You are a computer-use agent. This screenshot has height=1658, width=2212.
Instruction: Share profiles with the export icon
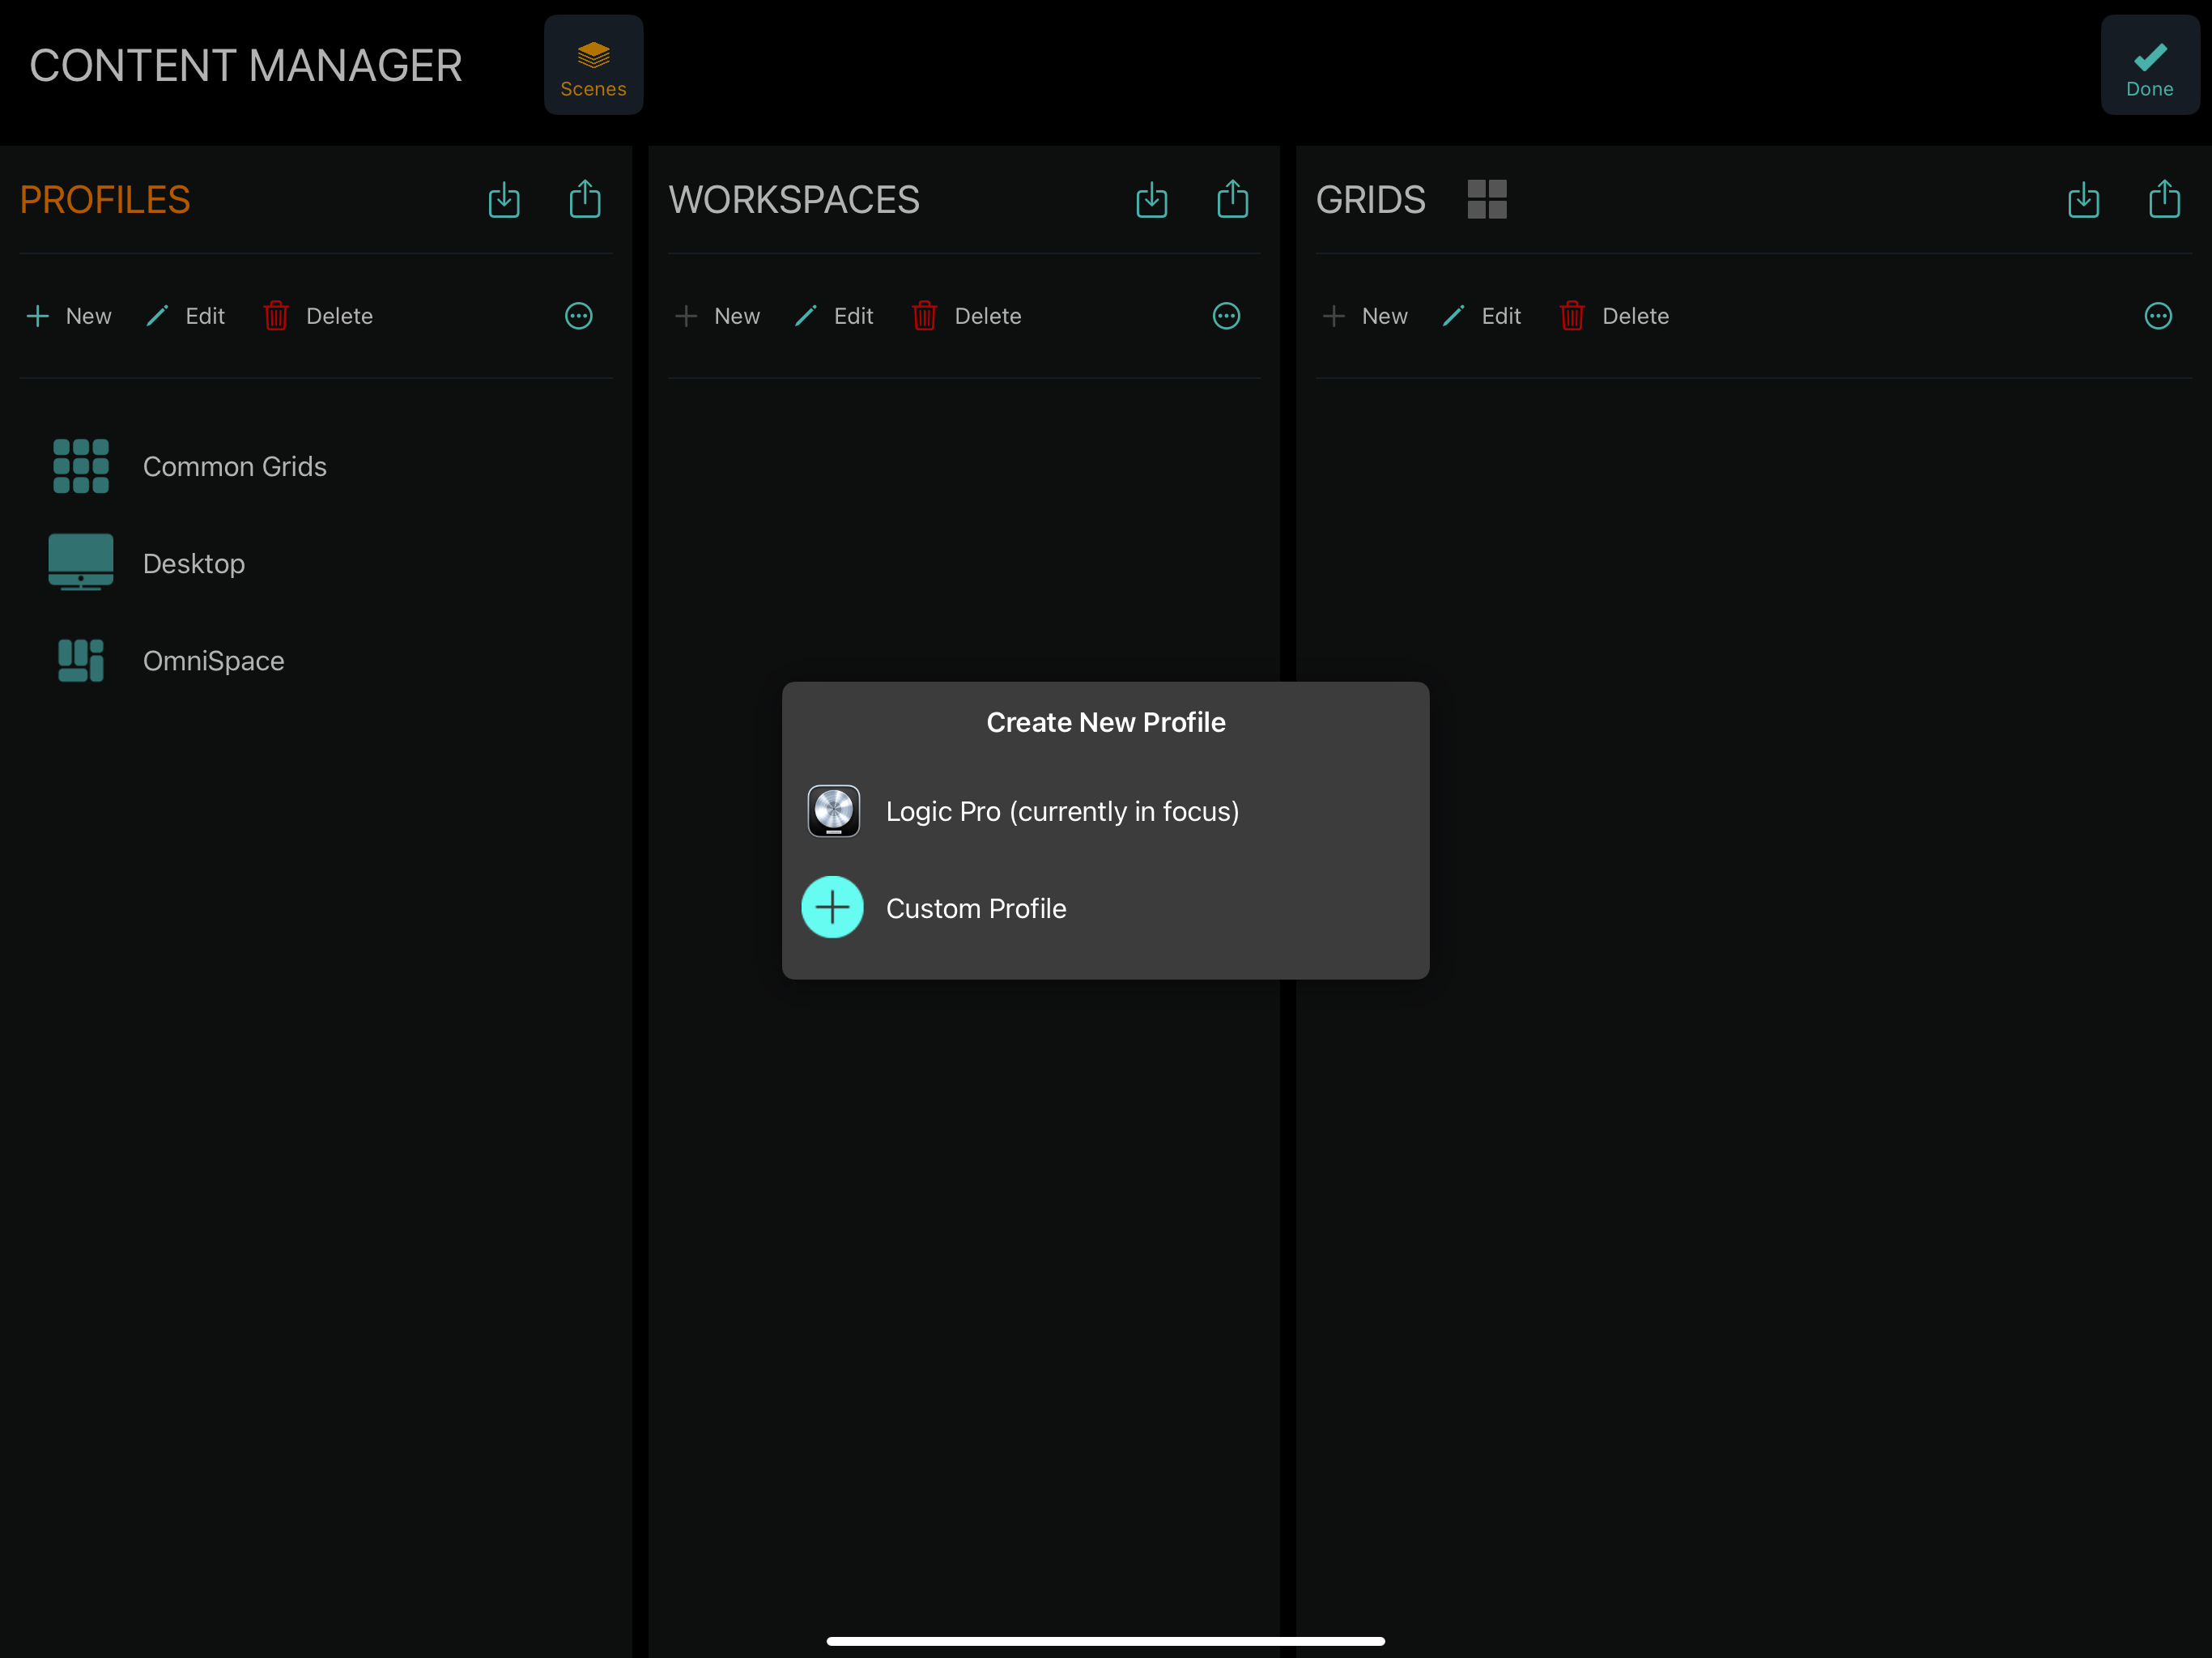[585, 199]
